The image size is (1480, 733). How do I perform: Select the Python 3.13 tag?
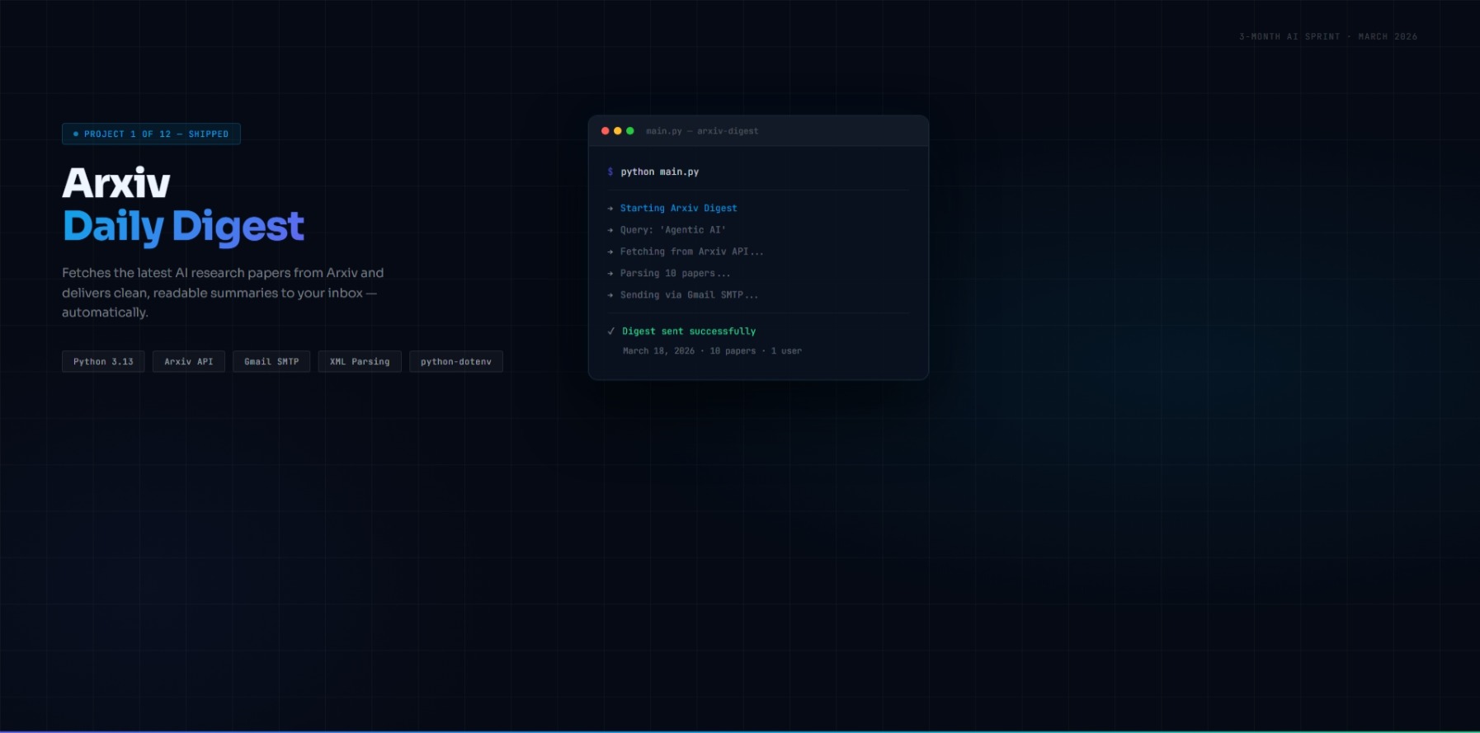103,361
